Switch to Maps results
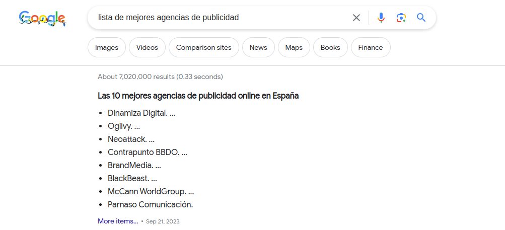The image size is (505, 230). (294, 48)
